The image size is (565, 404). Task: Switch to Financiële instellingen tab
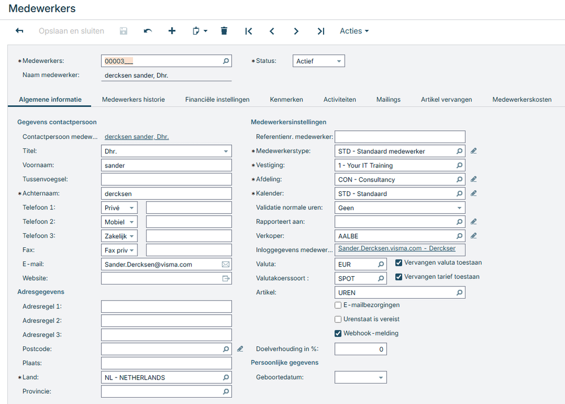[217, 100]
